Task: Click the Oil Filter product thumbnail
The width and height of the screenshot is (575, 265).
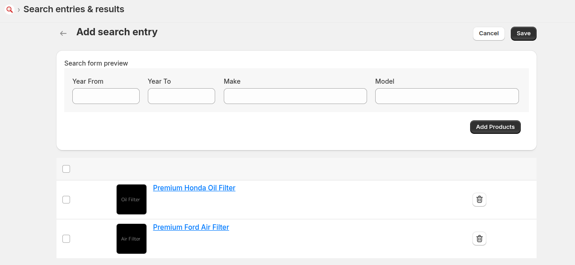Action: click(x=132, y=199)
